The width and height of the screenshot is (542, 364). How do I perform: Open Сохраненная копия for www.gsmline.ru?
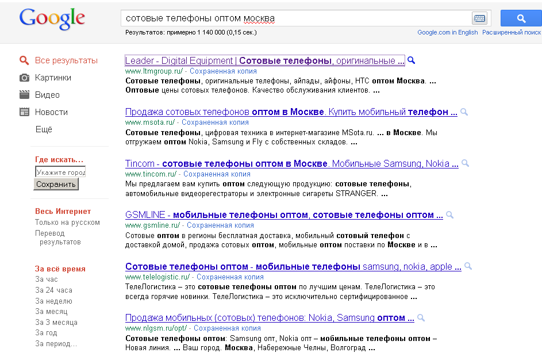click(x=220, y=225)
